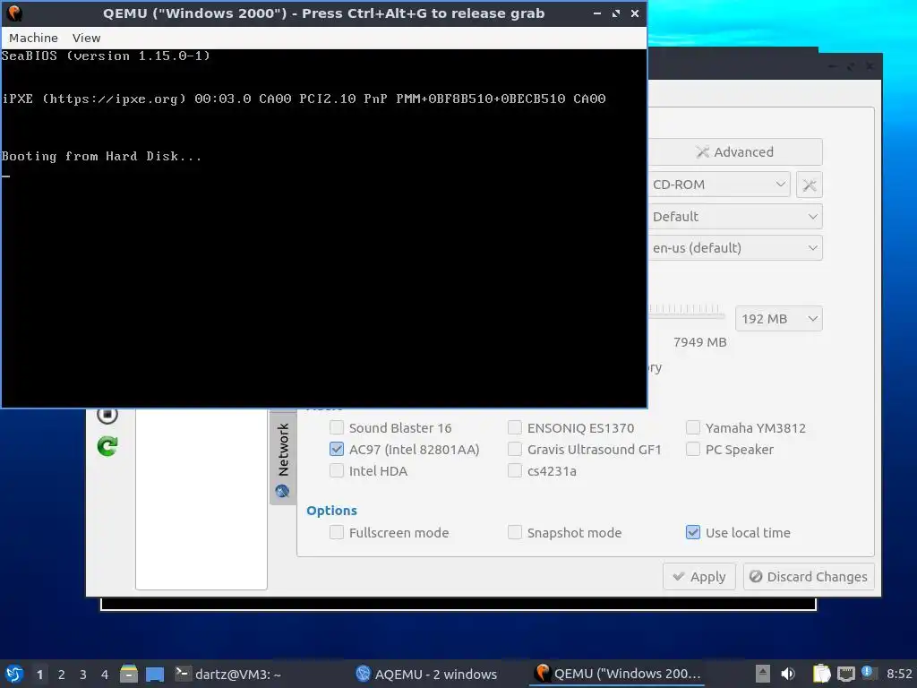The width and height of the screenshot is (917, 688).
Task: Click the empty VM list panel in AQEMU
Action: tap(201, 498)
